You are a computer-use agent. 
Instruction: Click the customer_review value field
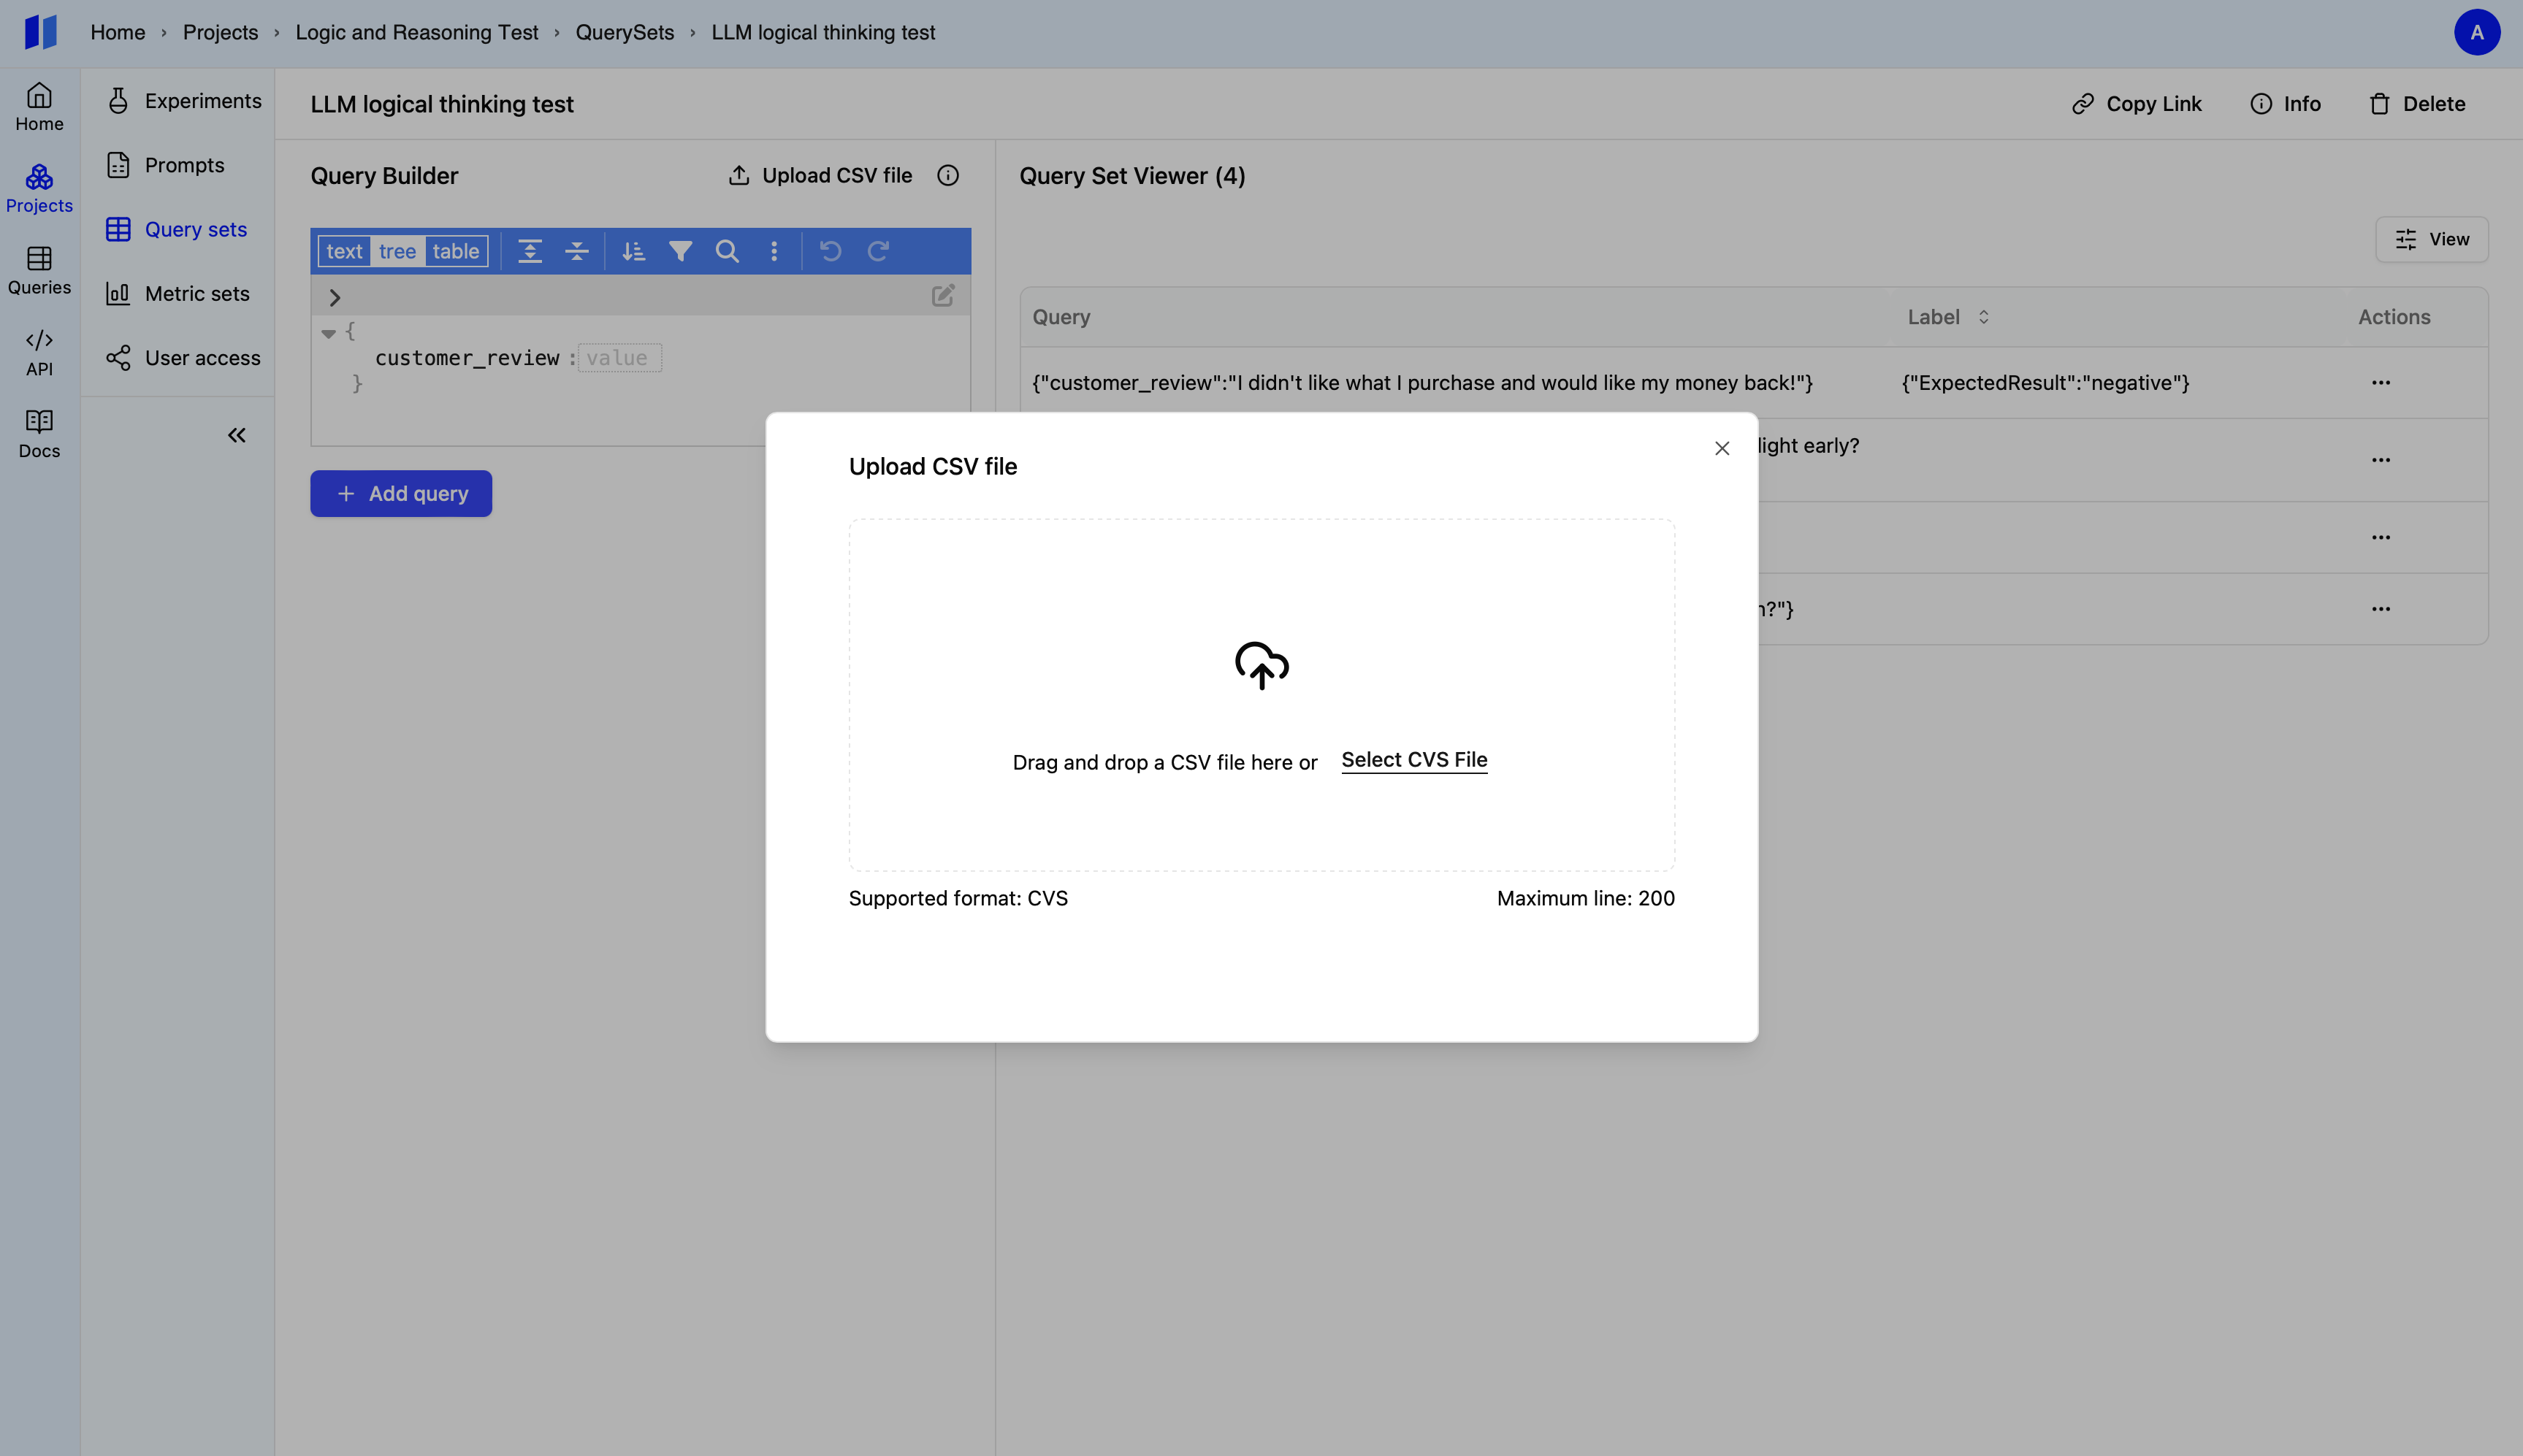pos(619,358)
